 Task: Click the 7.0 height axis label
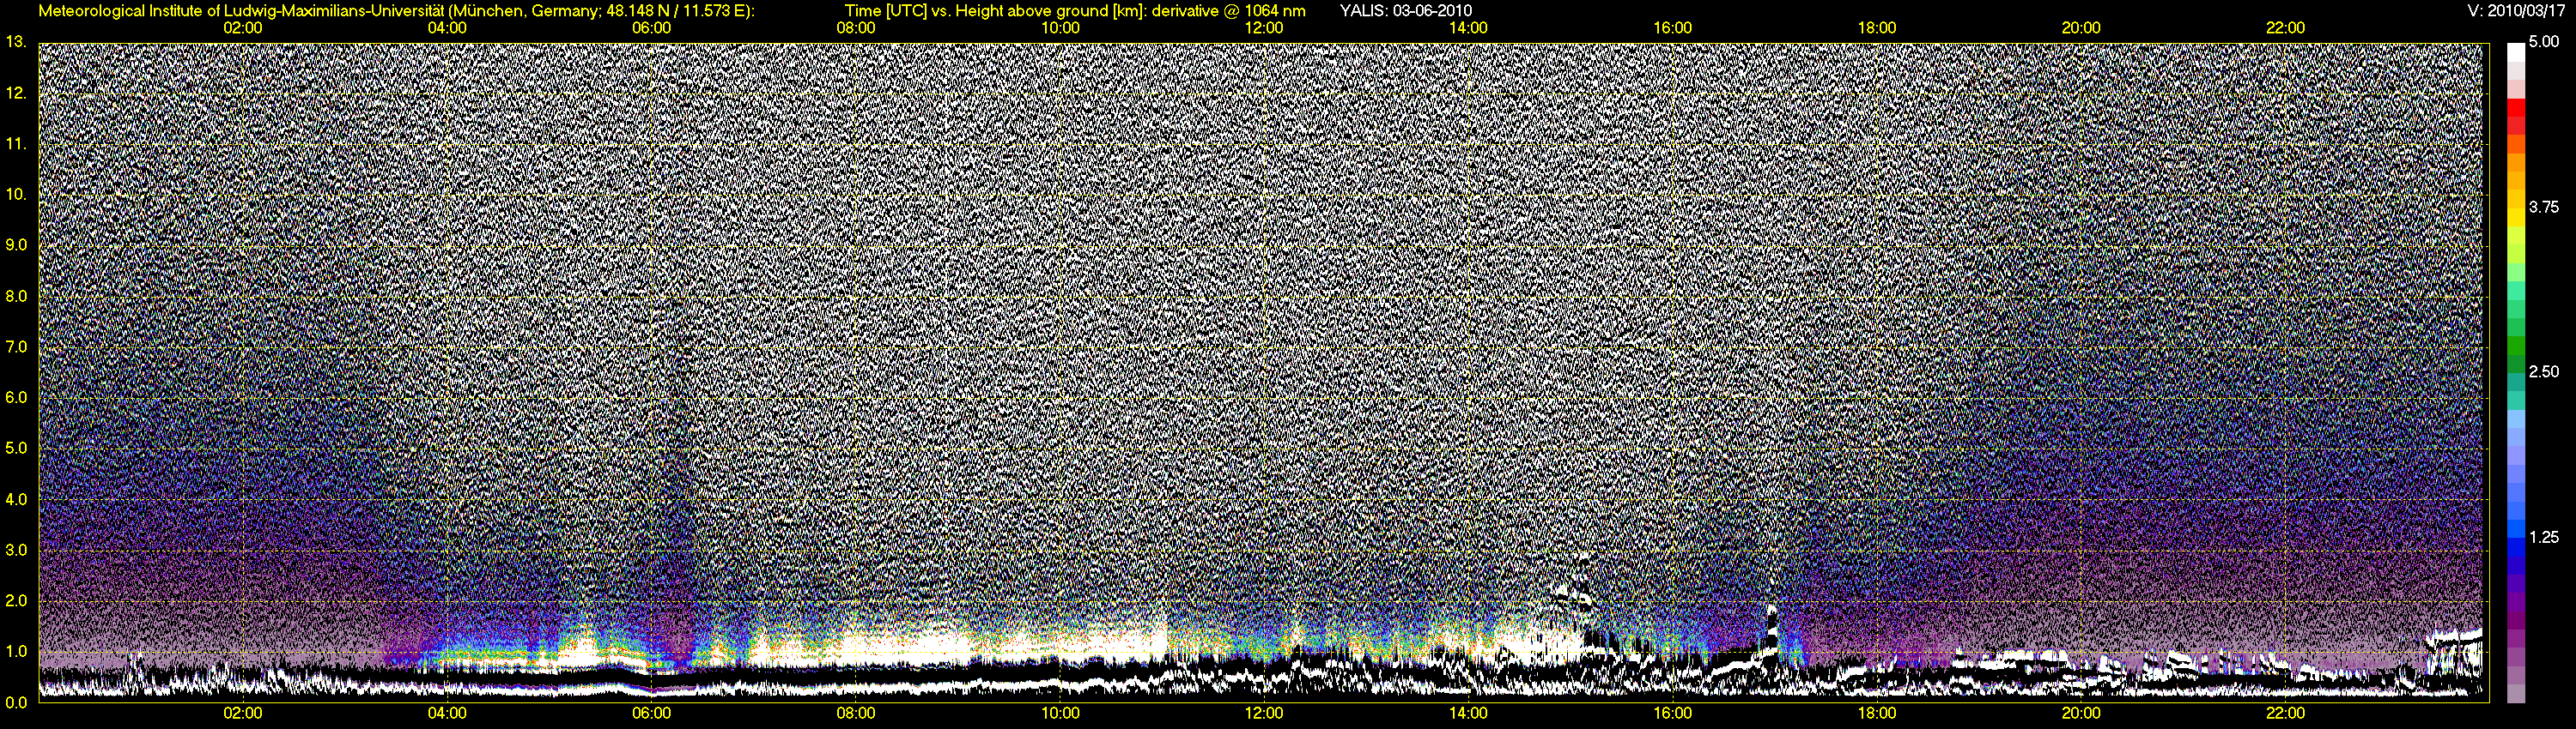[x=15, y=346]
